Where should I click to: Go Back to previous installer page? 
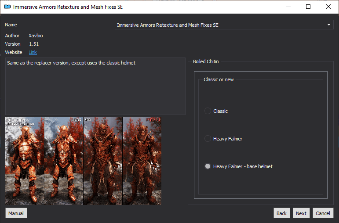281,213
